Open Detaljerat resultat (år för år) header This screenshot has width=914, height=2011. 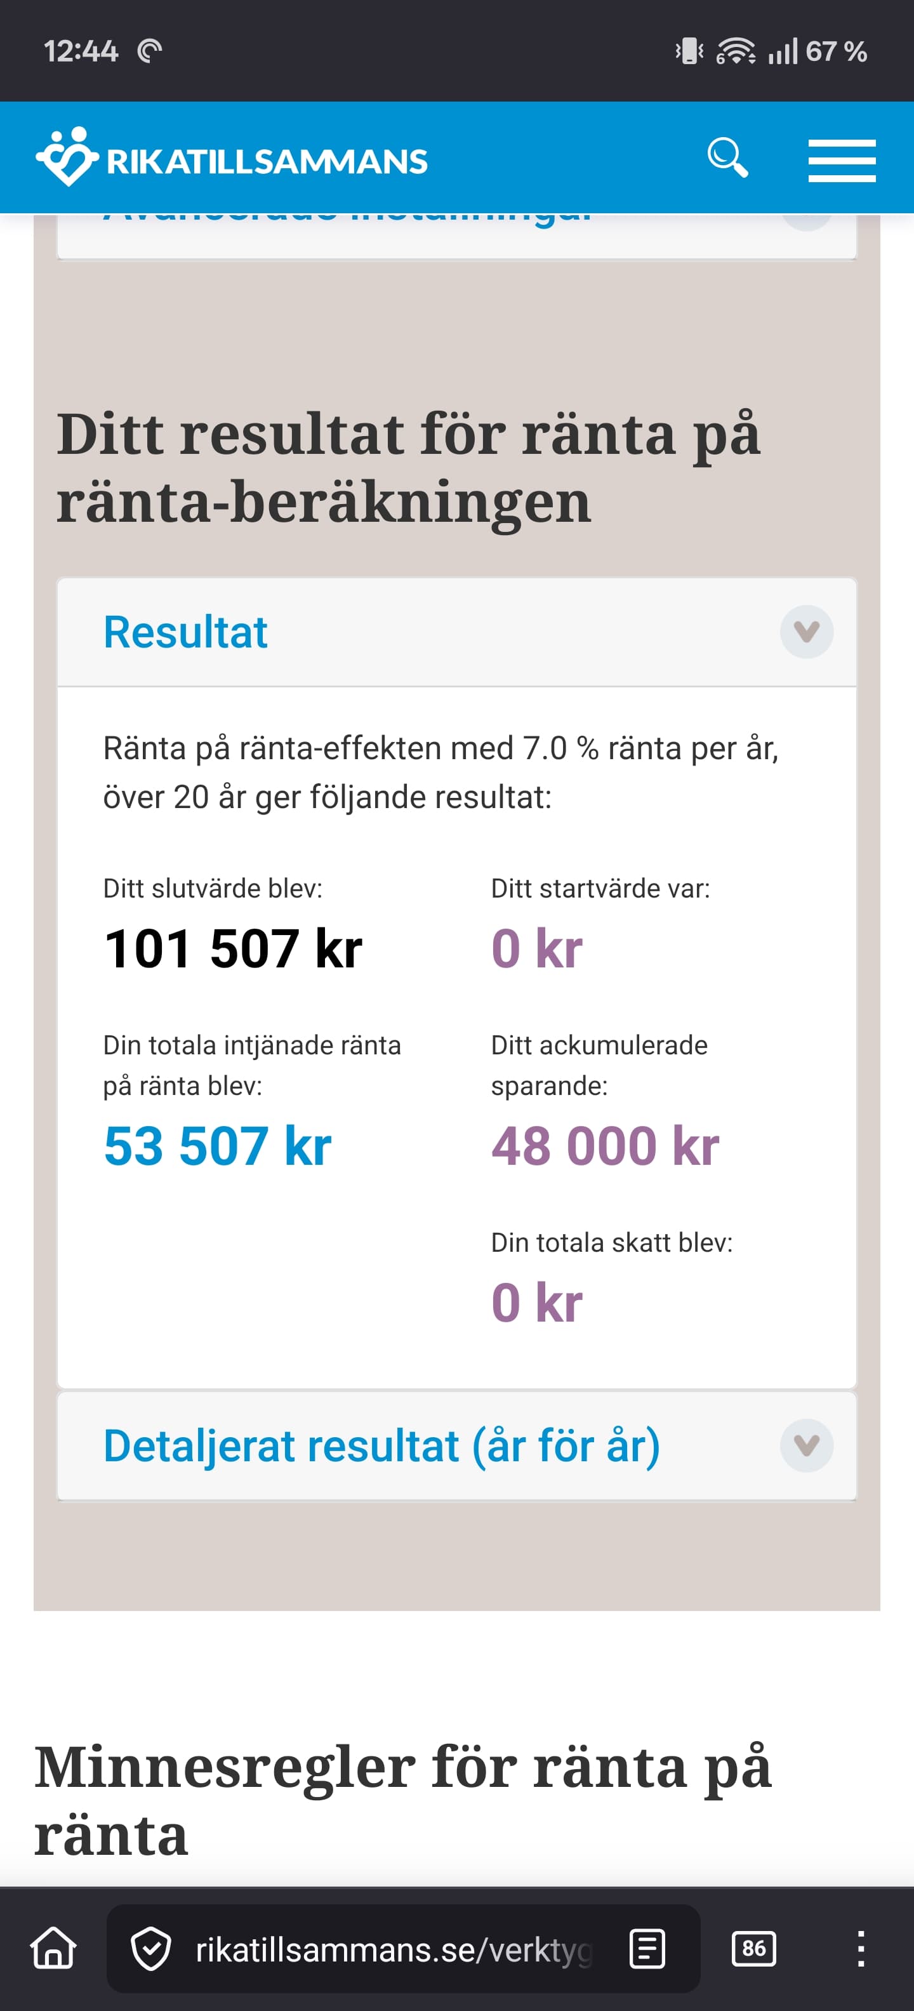[381, 1445]
